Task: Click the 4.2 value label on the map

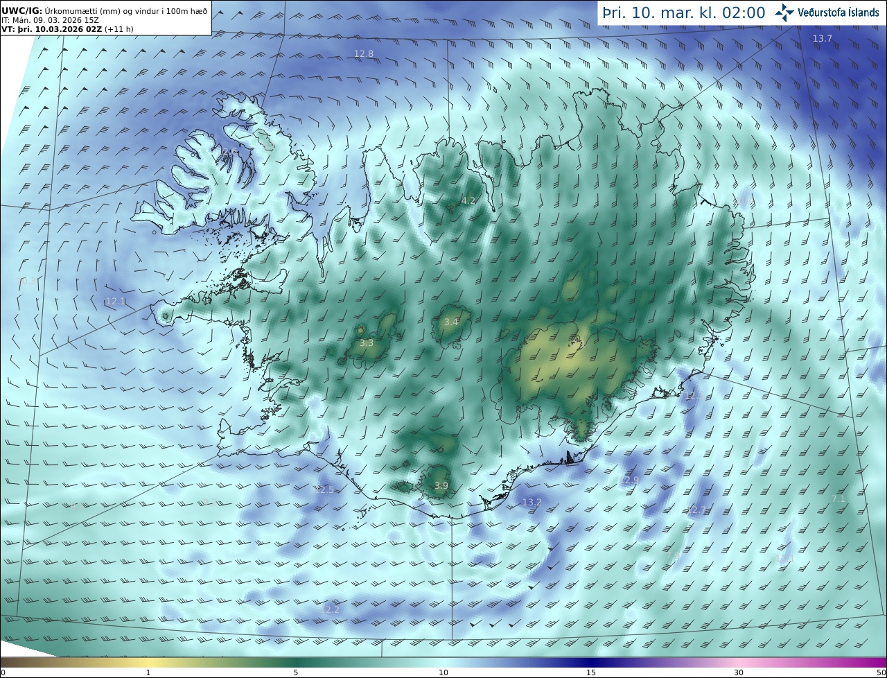Action: [468, 200]
